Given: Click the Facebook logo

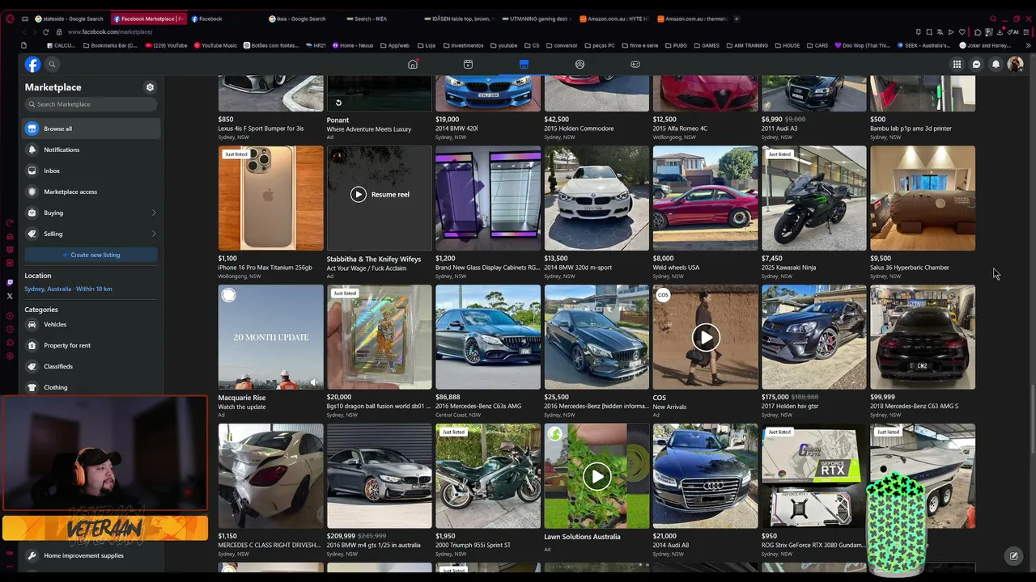Looking at the screenshot, I should [x=32, y=65].
